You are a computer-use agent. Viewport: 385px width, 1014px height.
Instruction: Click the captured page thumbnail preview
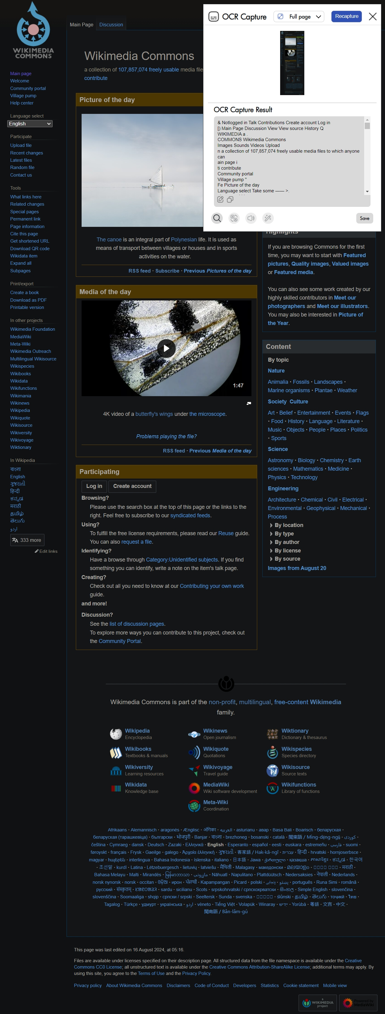[x=292, y=63]
